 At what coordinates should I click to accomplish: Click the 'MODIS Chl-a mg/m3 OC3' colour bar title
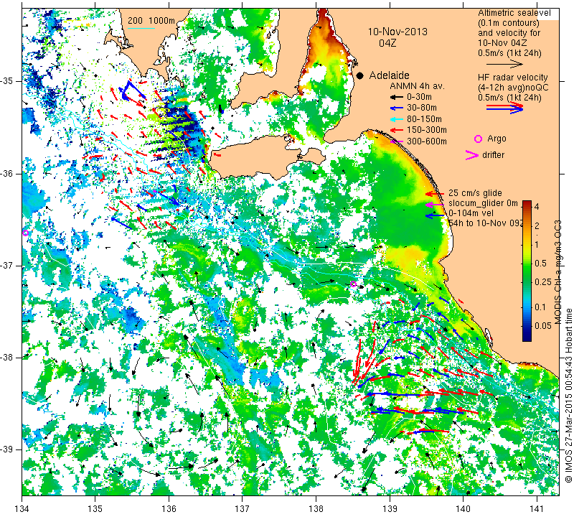(558, 272)
